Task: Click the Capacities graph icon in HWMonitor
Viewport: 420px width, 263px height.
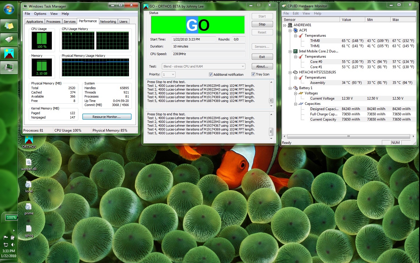Action: click(x=301, y=104)
